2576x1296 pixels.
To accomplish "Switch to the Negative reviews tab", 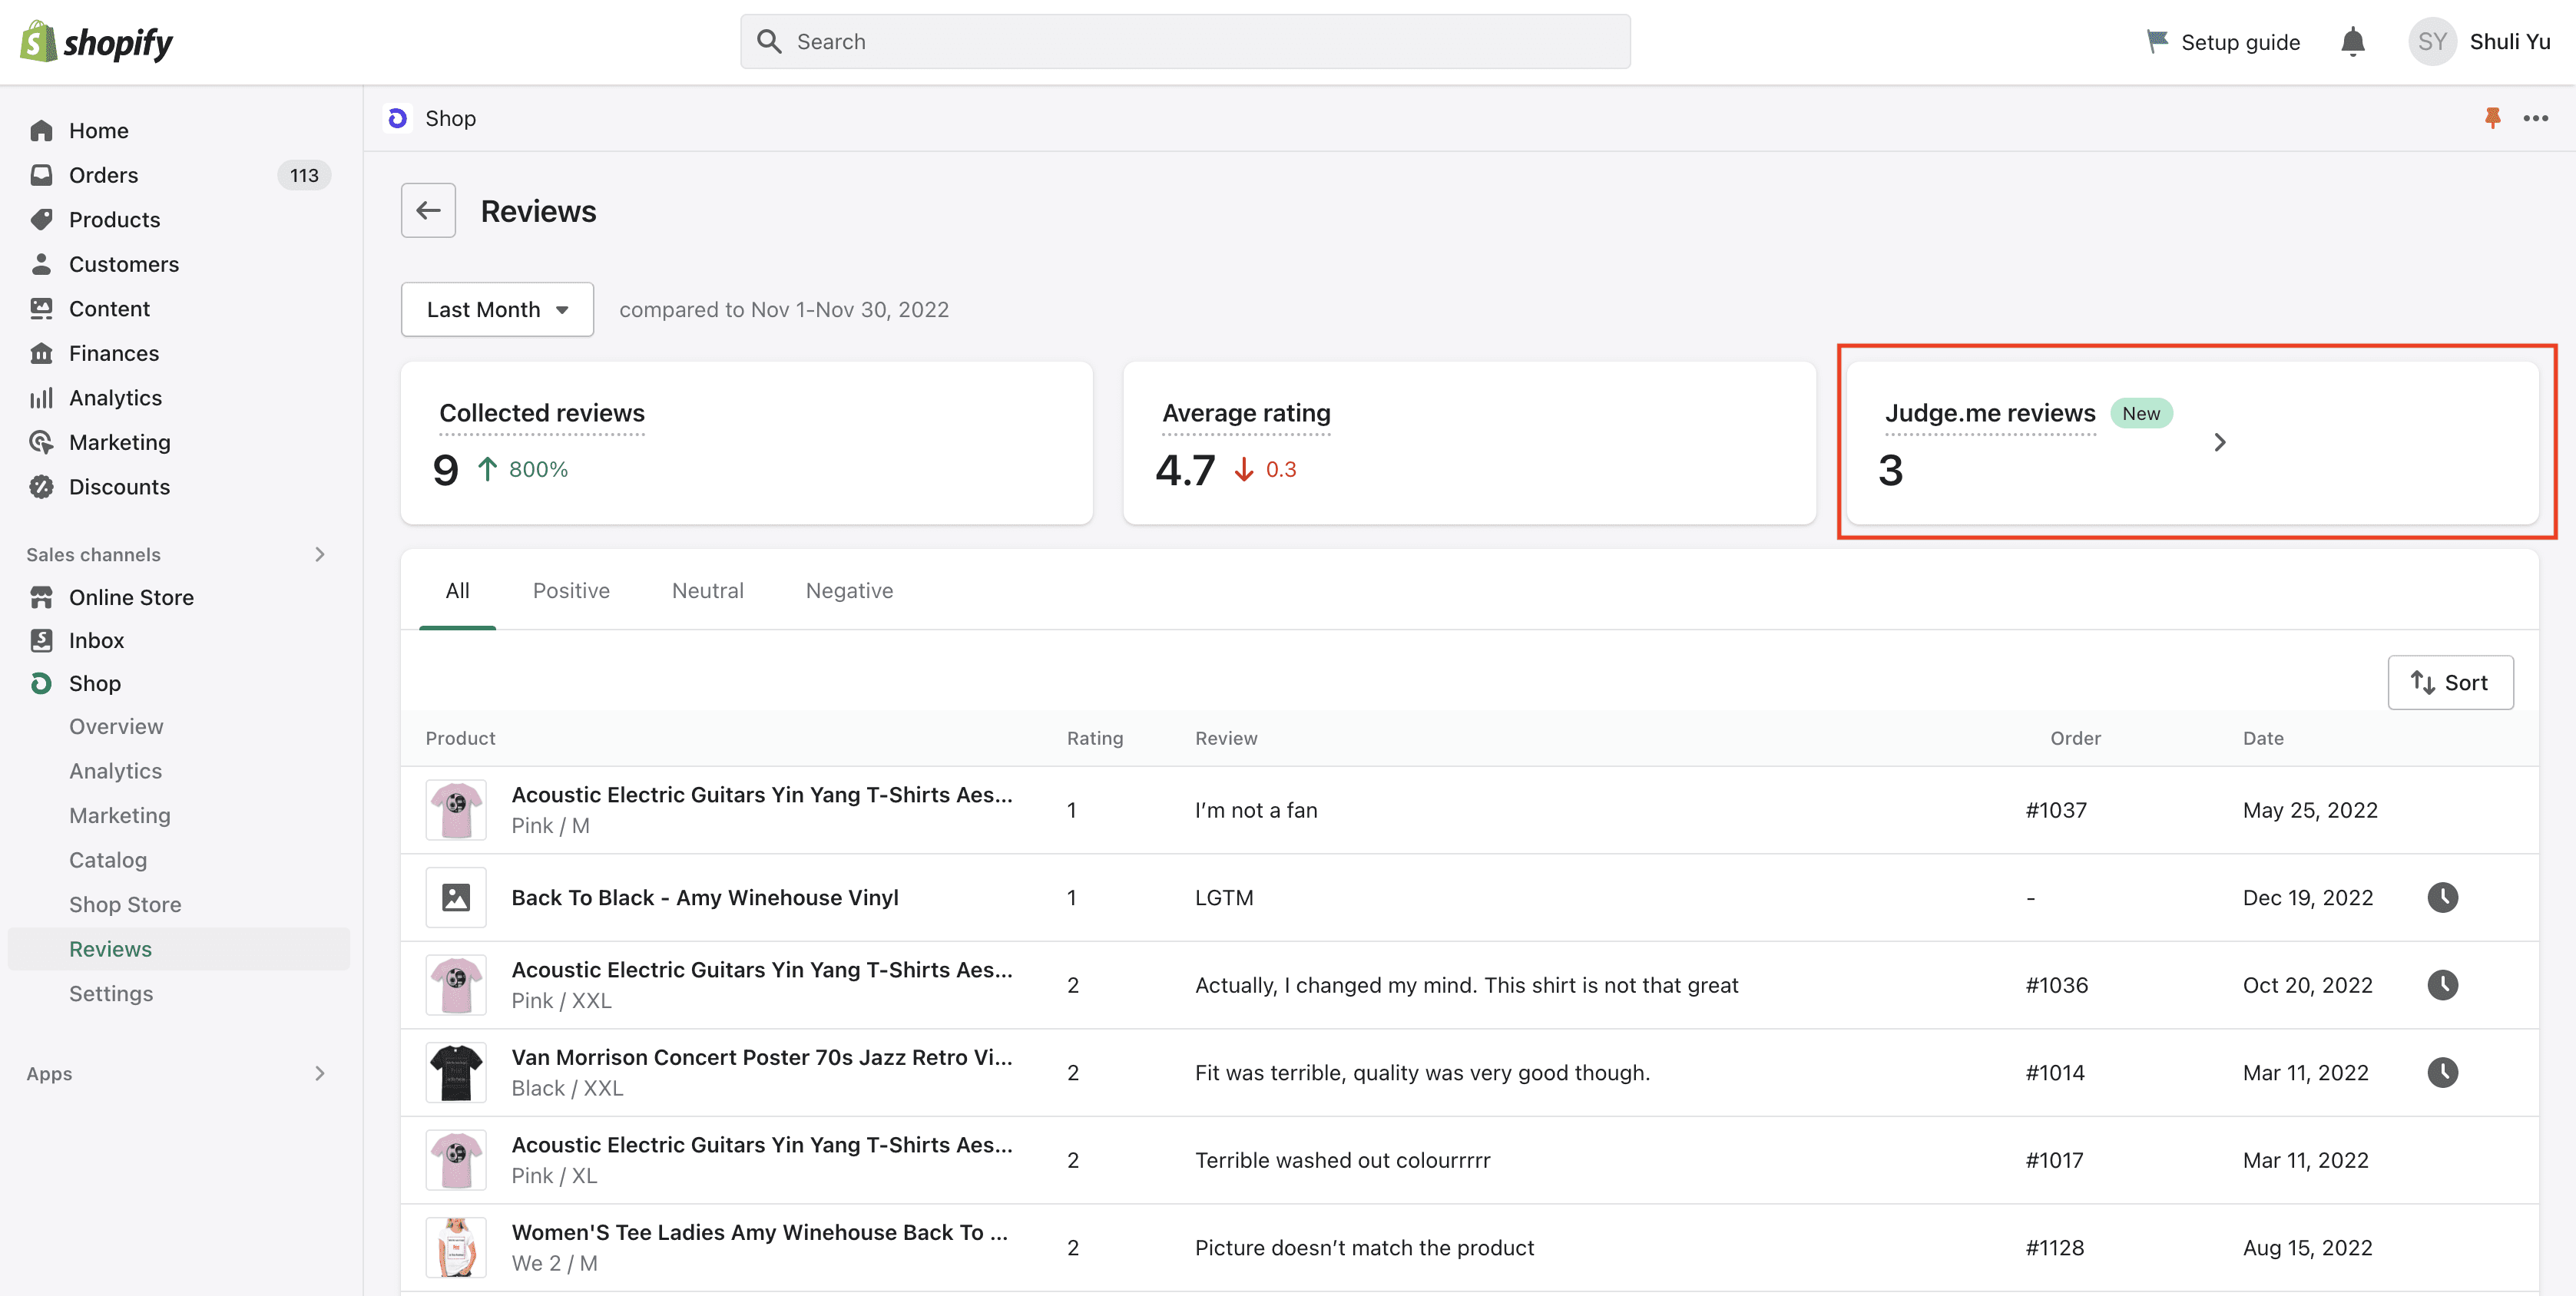I will pos(849,590).
